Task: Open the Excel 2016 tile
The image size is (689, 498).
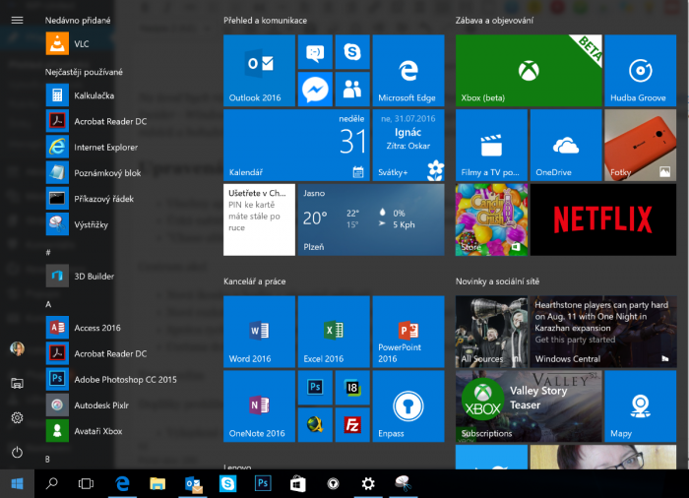Action: click(x=334, y=331)
